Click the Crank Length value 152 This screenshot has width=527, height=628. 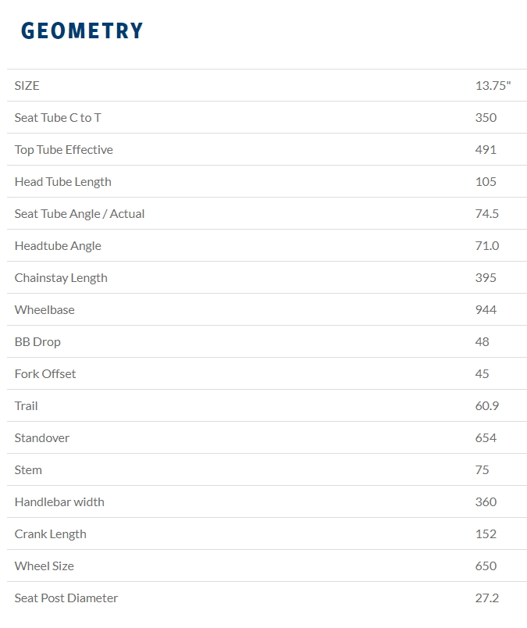pos(486,533)
